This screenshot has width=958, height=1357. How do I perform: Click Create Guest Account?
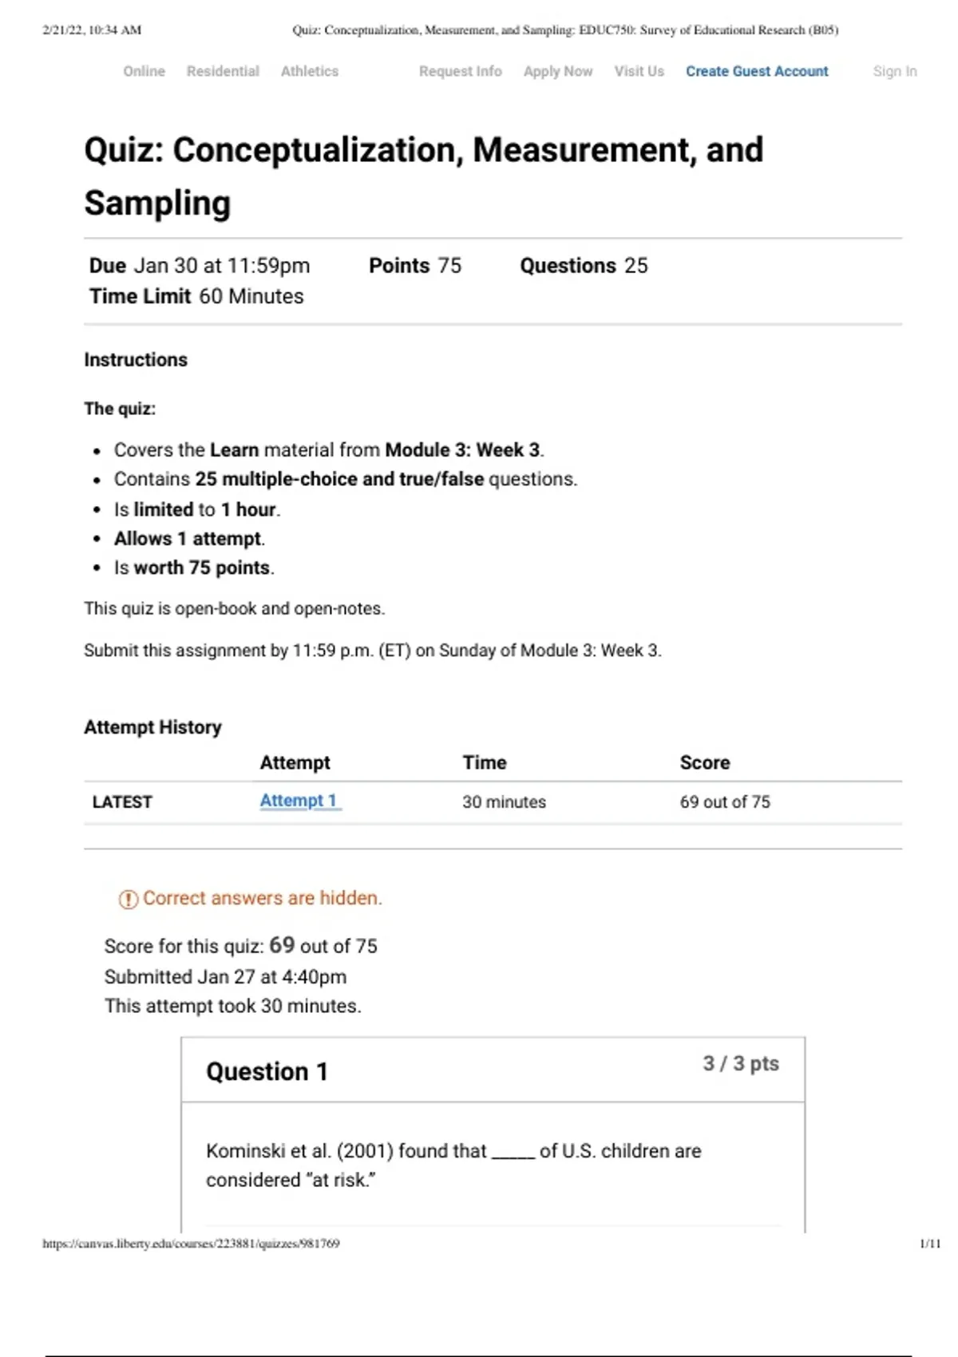click(x=757, y=71)
